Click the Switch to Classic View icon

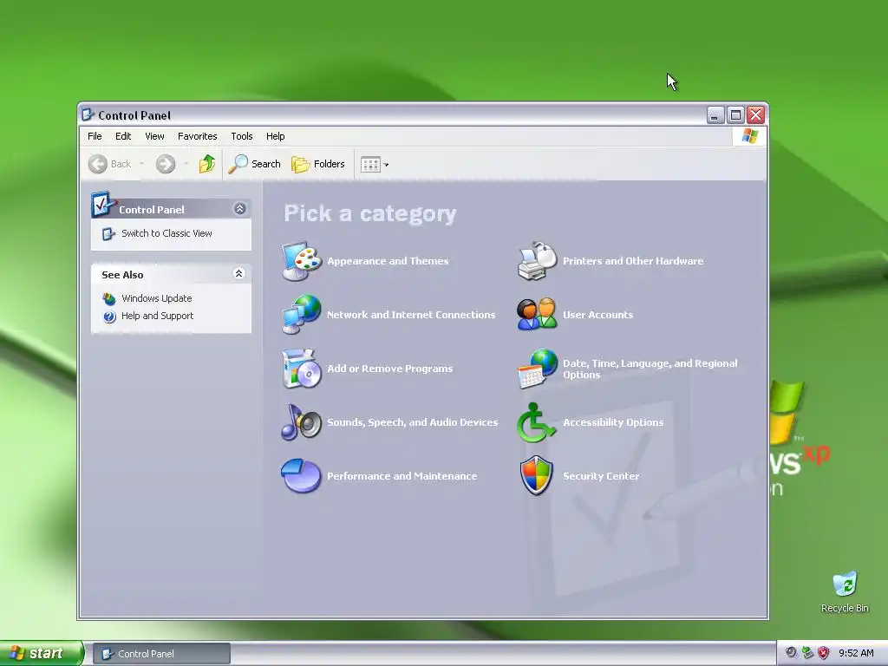click(108, 234)
